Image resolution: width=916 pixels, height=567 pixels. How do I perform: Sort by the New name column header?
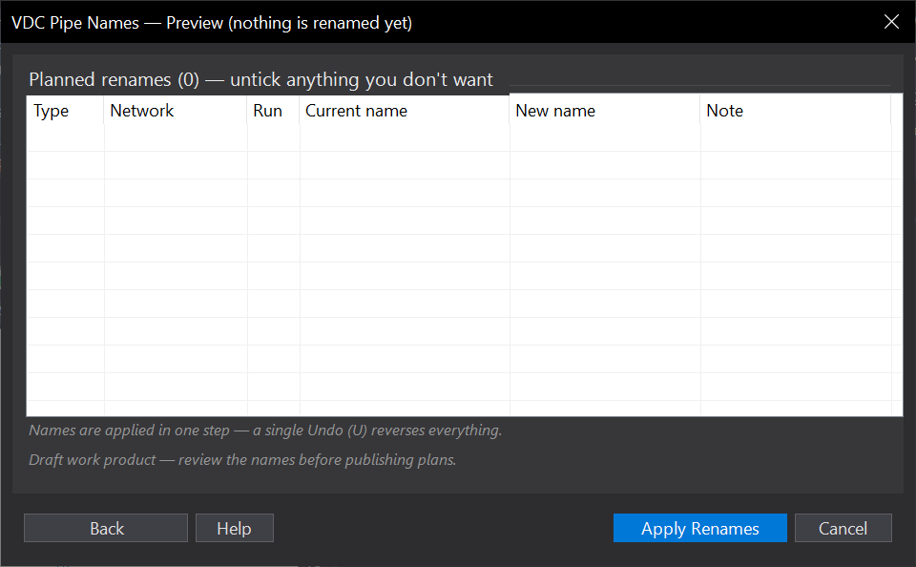click(x=605, y=110)
